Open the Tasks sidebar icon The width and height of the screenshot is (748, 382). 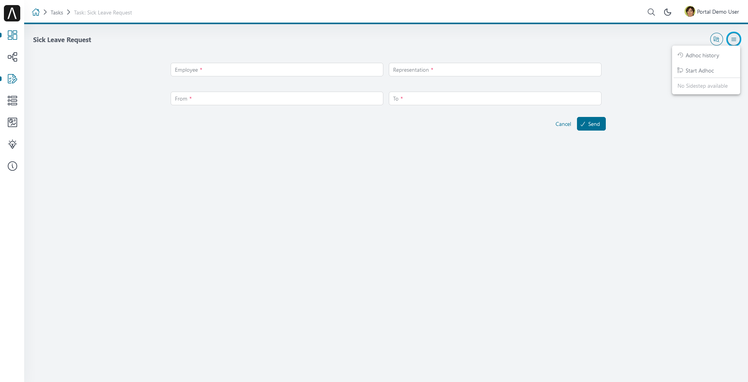(x=12, y=79)
